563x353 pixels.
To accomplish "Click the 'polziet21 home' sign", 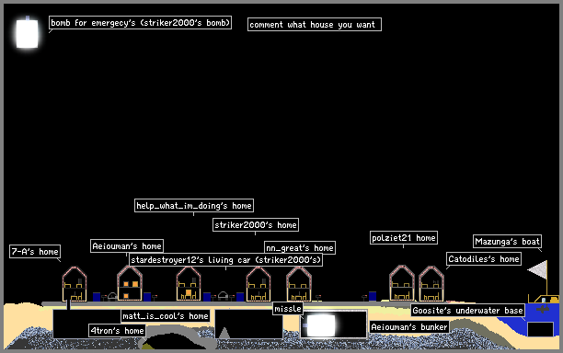I will pyautogui.click(x=404, y=238).
